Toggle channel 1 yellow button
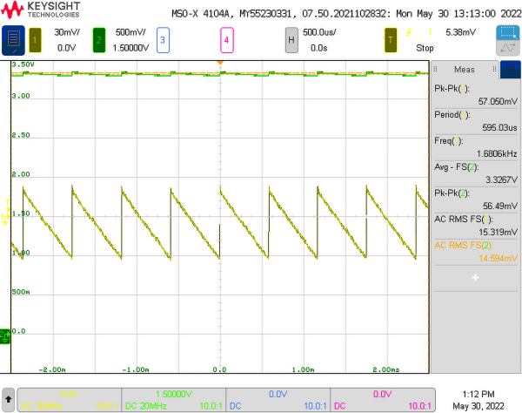This screenshot has width=522, height=413. tap(36, 40)
